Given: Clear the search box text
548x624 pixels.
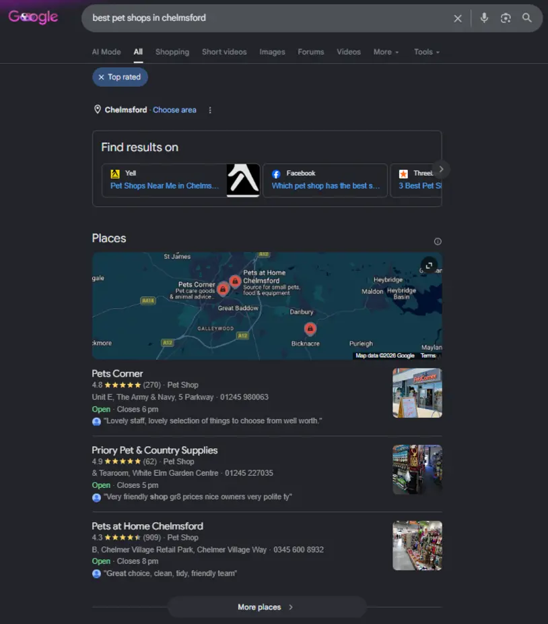Looking at the screenshot, I should pyautogui.click(x=458, y=18).
